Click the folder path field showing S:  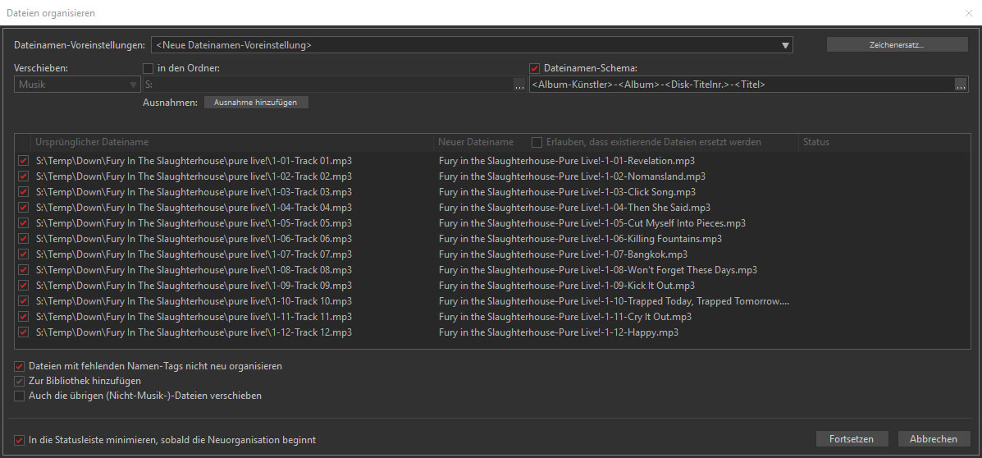(x=327, y=85)
